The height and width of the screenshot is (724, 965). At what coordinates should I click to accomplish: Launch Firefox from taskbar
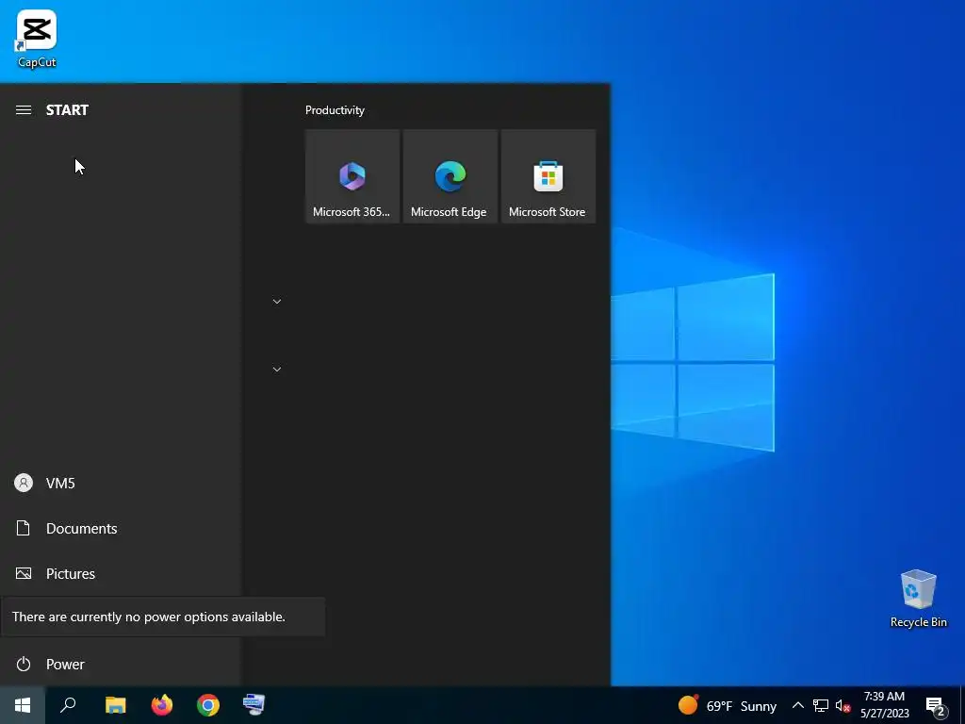162,705
